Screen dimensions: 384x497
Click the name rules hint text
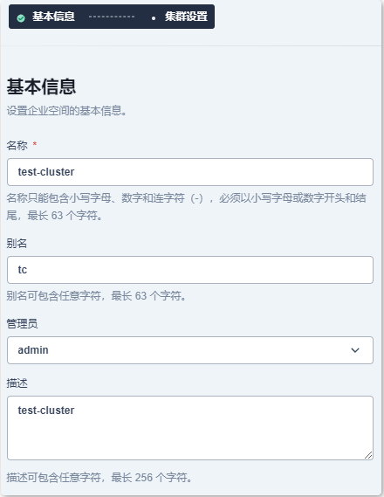click(187, 207)
